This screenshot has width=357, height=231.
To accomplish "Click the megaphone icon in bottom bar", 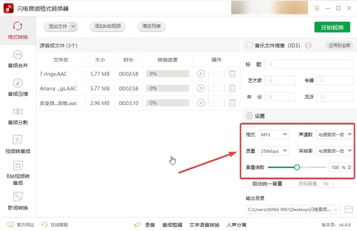I will [x=137, y=225].
